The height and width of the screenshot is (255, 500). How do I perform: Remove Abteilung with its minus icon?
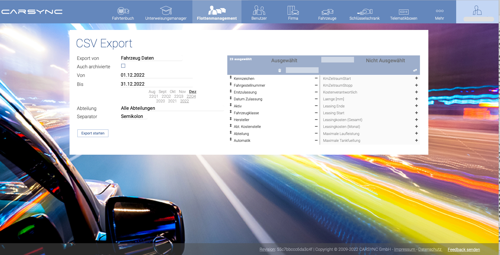click(x=316, y=133)
